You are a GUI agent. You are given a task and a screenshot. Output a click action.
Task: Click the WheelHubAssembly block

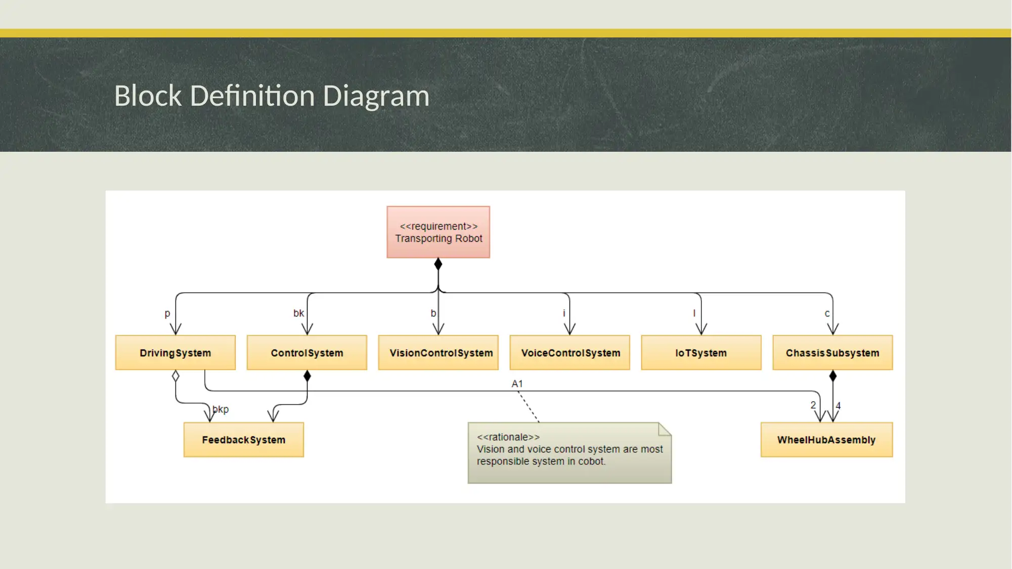coord(827,440)
